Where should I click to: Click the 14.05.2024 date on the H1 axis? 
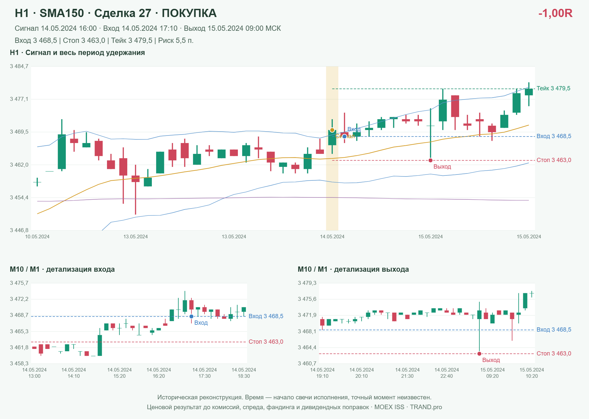coord(332,237)
